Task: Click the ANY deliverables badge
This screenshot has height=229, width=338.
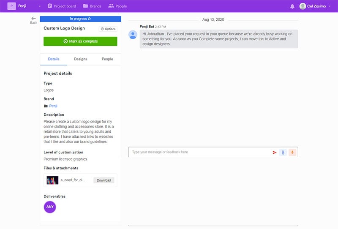Action: (x=50, y=207)
